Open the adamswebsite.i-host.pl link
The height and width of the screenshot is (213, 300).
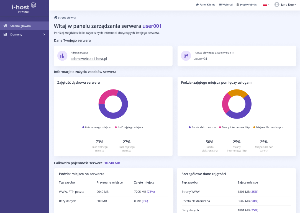pos(89,59)
